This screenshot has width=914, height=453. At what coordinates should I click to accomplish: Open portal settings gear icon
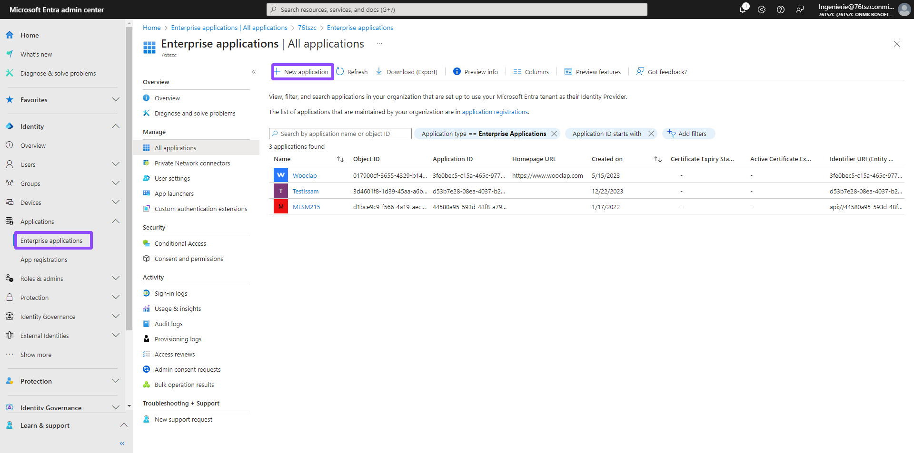coord(762,10)
